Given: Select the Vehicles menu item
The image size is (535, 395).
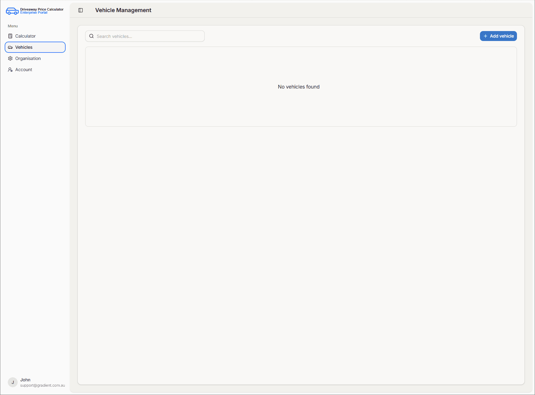Looking at the screenshot, I should coord(24,47).
